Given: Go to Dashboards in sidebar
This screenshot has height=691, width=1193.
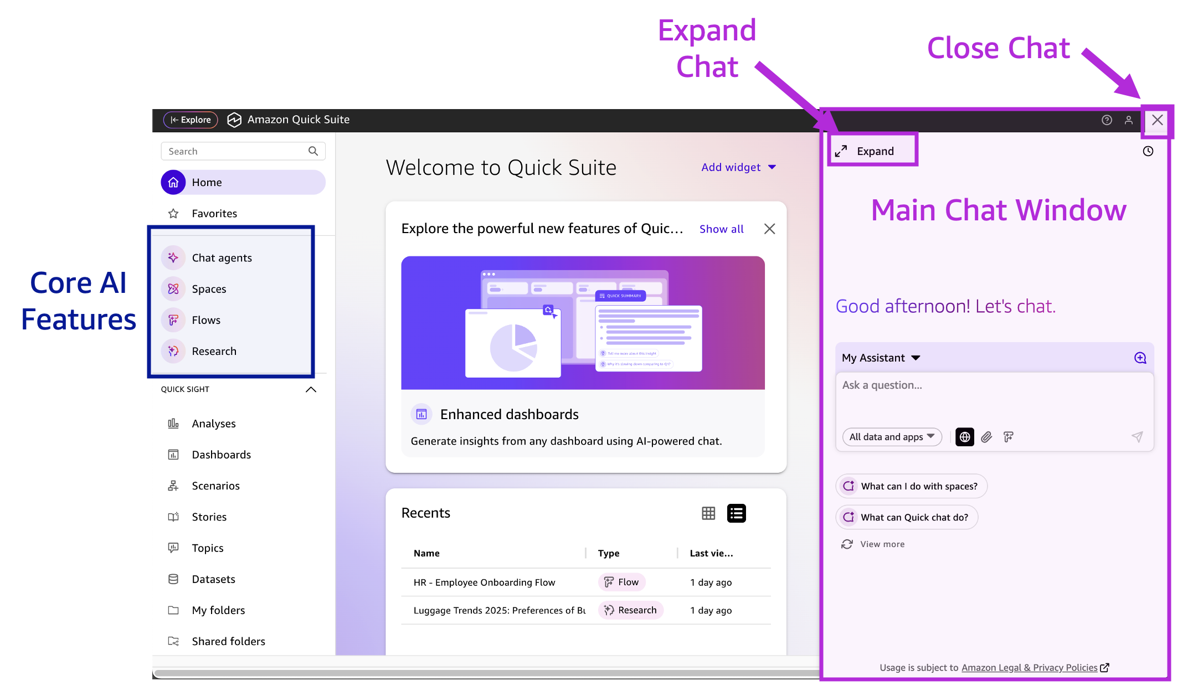Looking at the screenshot, I should point(221,455).
